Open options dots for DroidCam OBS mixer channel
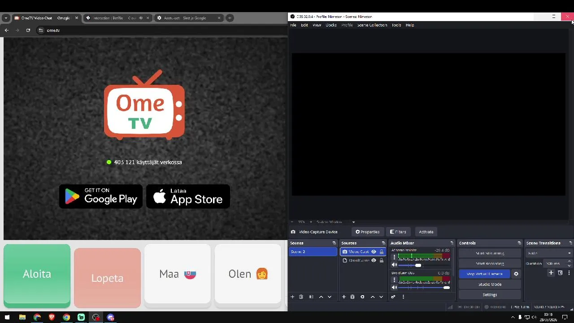 pyautogui.click(x=395, y=280)
